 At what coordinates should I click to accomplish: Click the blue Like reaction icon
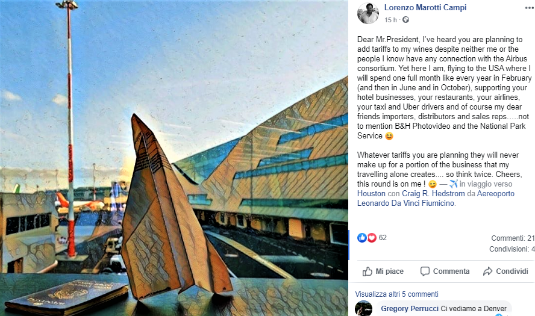[x=361, y=238]
